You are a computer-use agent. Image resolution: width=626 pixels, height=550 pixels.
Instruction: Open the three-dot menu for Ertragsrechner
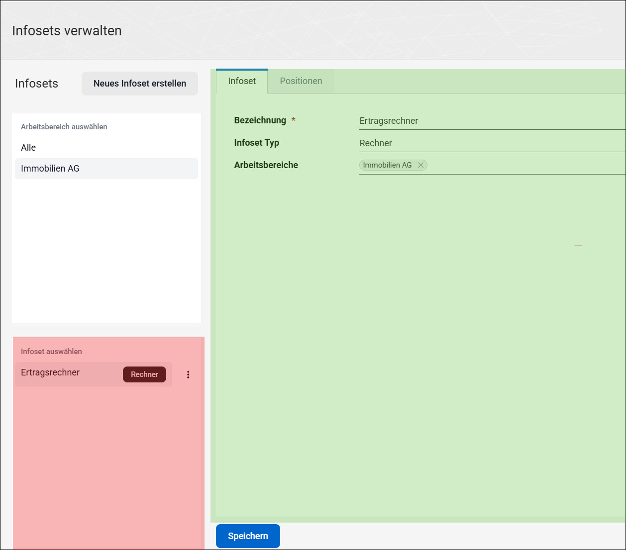click(x=188, y=374)
